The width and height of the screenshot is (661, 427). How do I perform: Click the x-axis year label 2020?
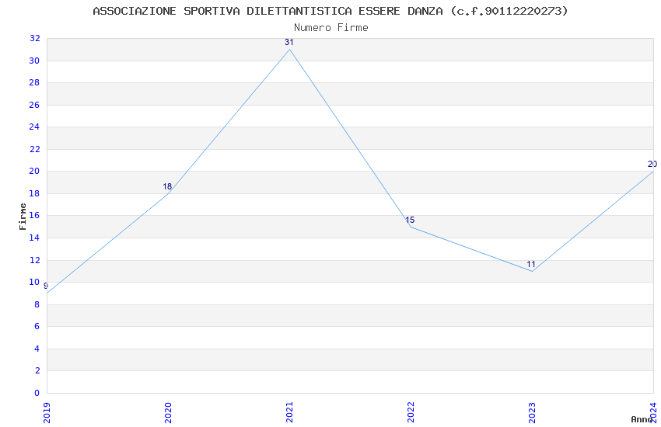[x=168, y=413]
